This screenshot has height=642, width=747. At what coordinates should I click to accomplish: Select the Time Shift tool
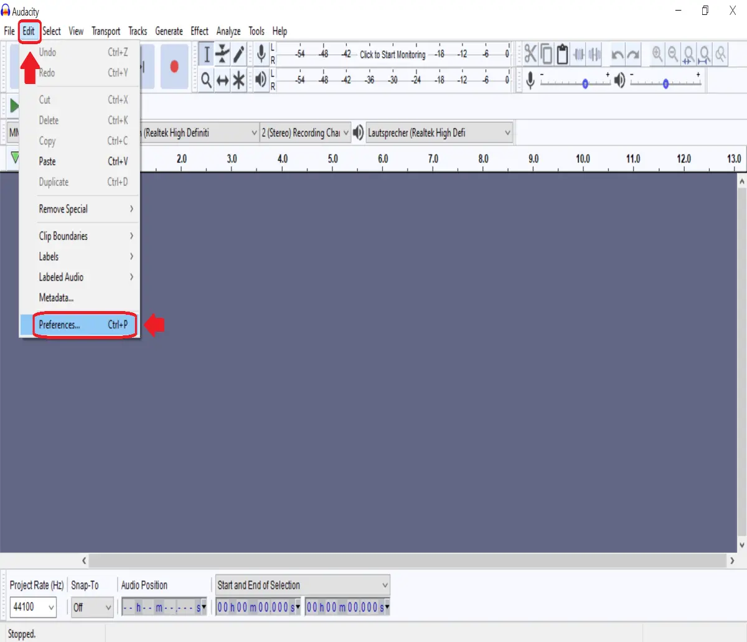222,80
